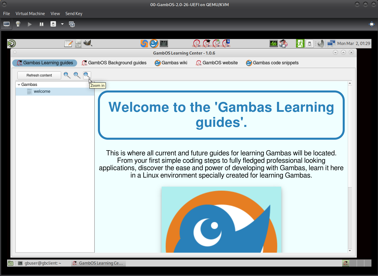378x276 pixels.
Task: Open the Virtual Machine menu
Action: [30, 14]
